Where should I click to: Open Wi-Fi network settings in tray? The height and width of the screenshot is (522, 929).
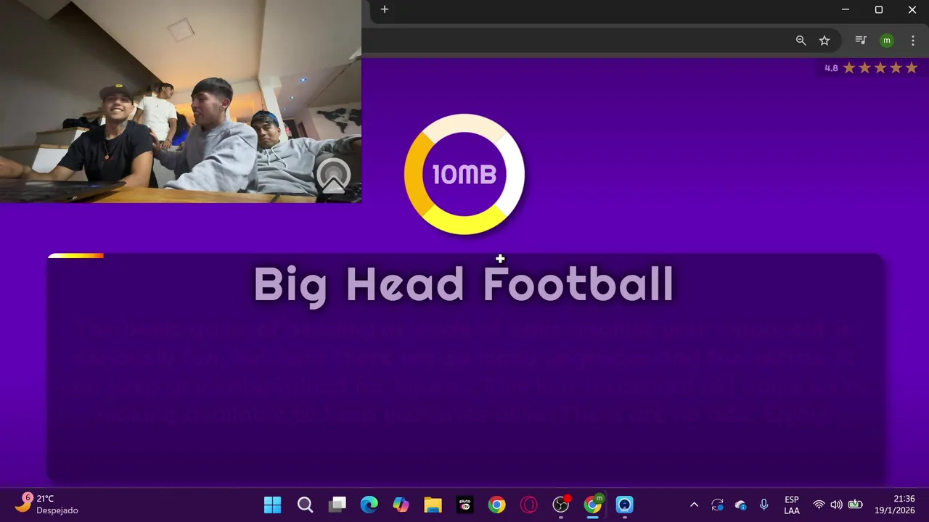click(x=819, y=505)
